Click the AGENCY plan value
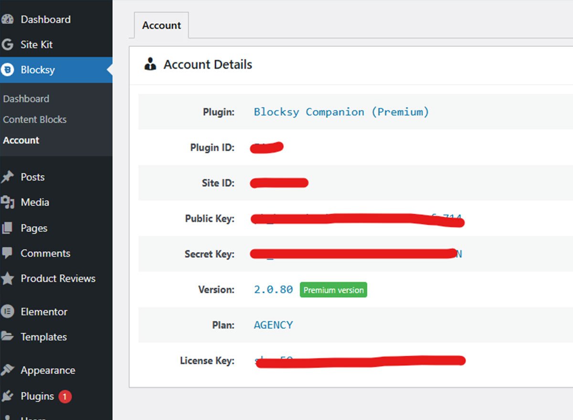Screen dimensions: 573x420 pyautogui.click(x=273, y=325)
